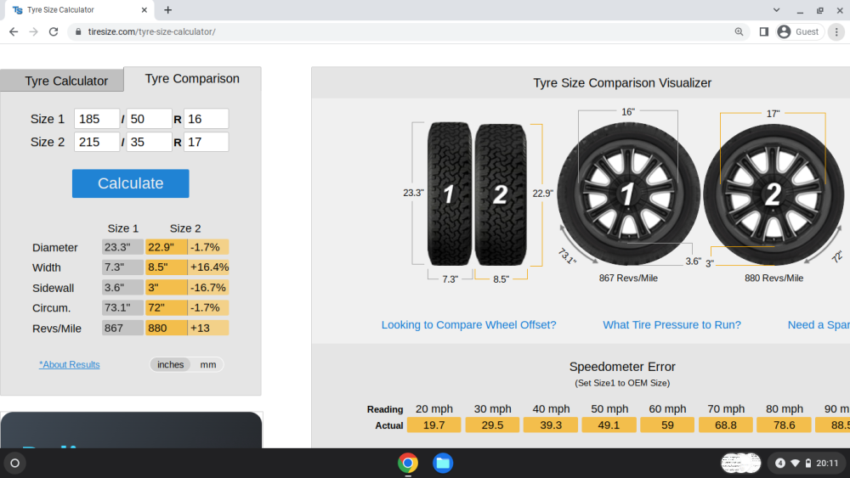The height and width of the screenshot is (478, 850).
Task: Click actual speed 78.6 cell
Action: (x=784, y=425)
